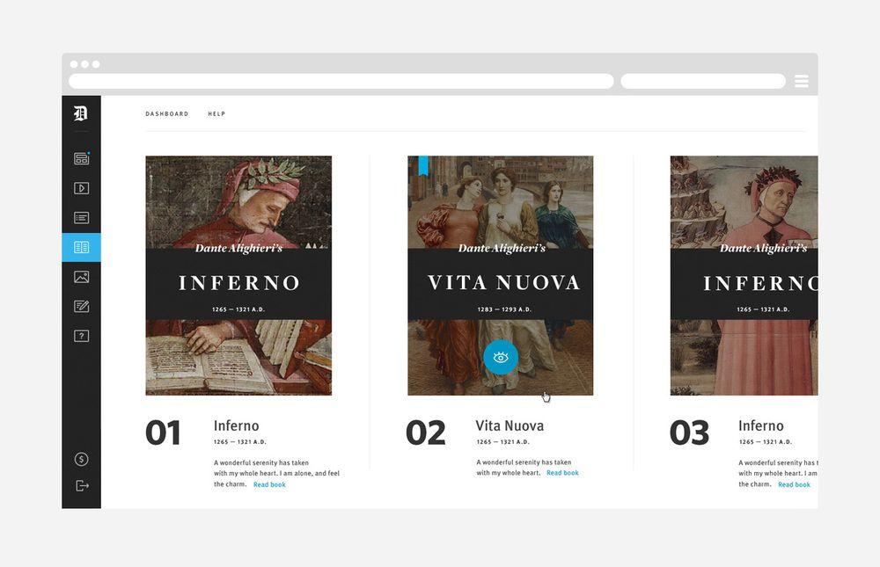880x567 pixels.
Task: Open the news feed sidebar icon
Action: (81, 159)
